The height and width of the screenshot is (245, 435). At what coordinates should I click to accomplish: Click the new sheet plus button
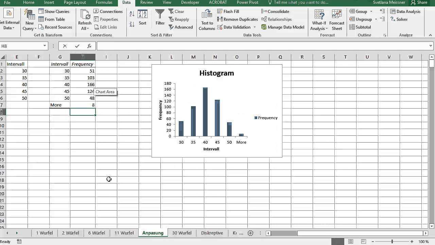point(250,233)
